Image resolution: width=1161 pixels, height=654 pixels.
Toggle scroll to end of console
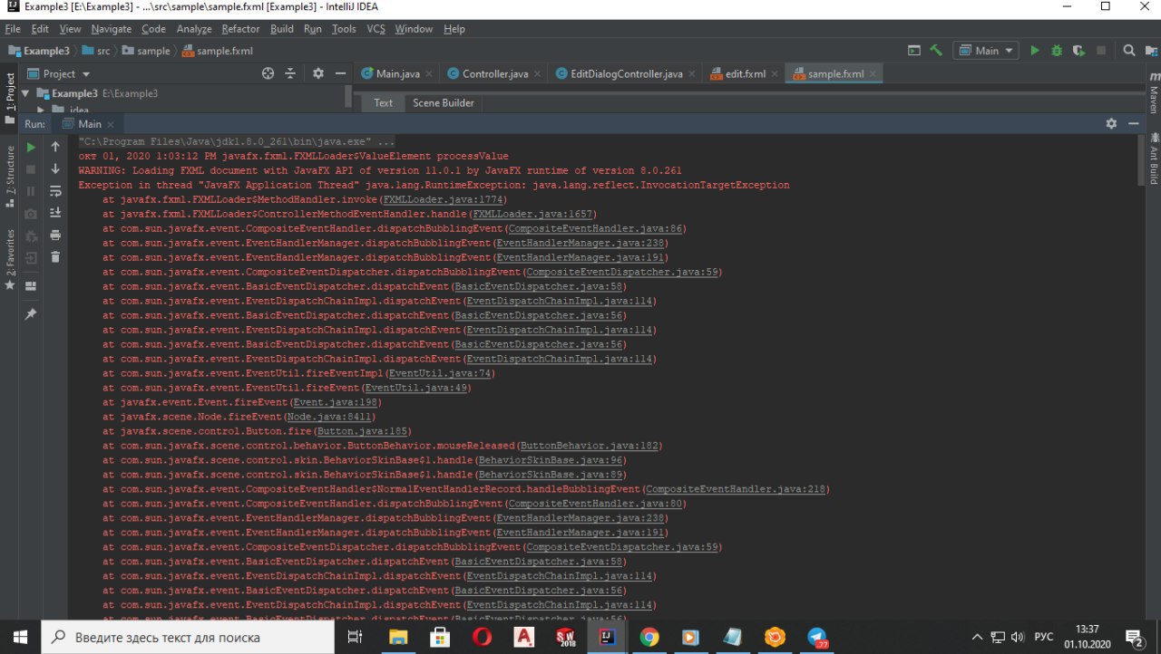[x=55, y=213]
